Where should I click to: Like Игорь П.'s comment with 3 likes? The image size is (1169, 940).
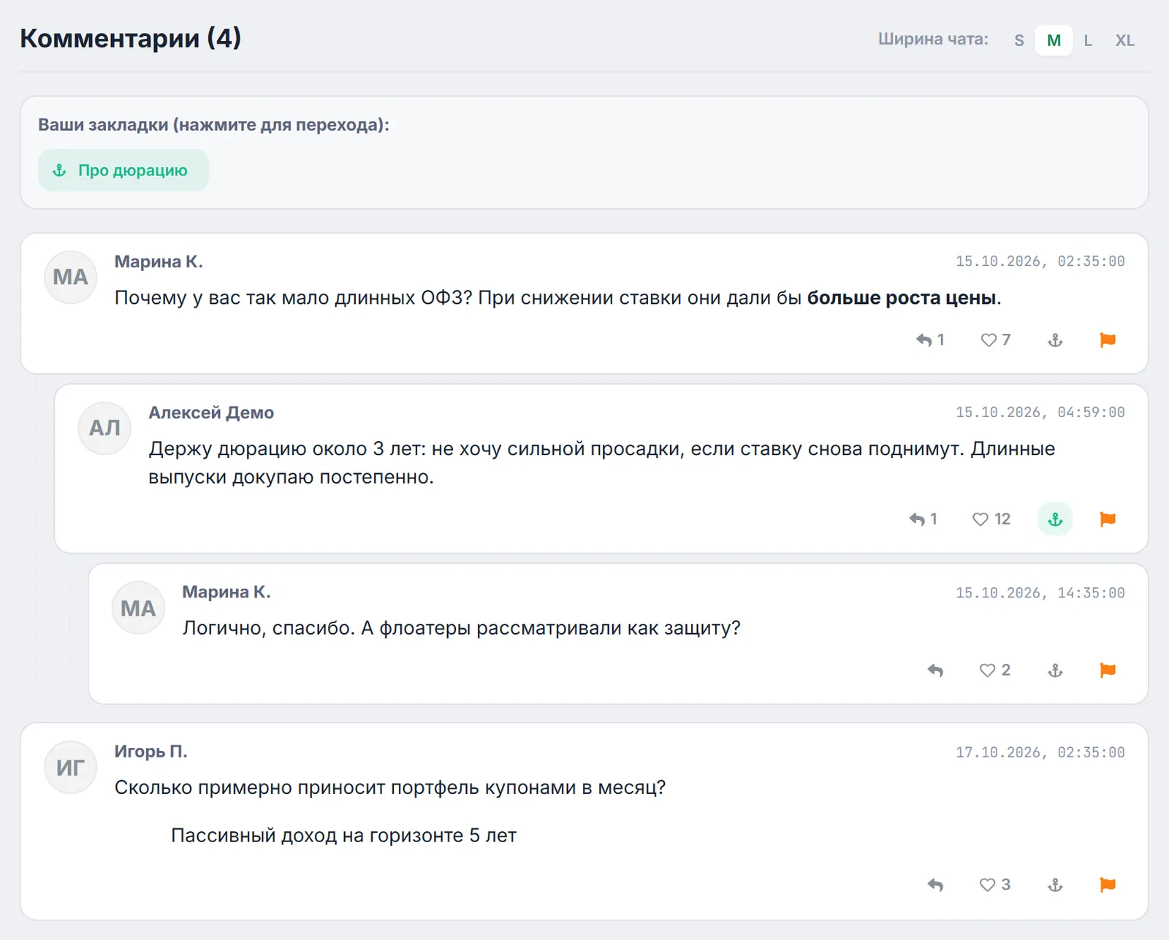click(995, 885)
